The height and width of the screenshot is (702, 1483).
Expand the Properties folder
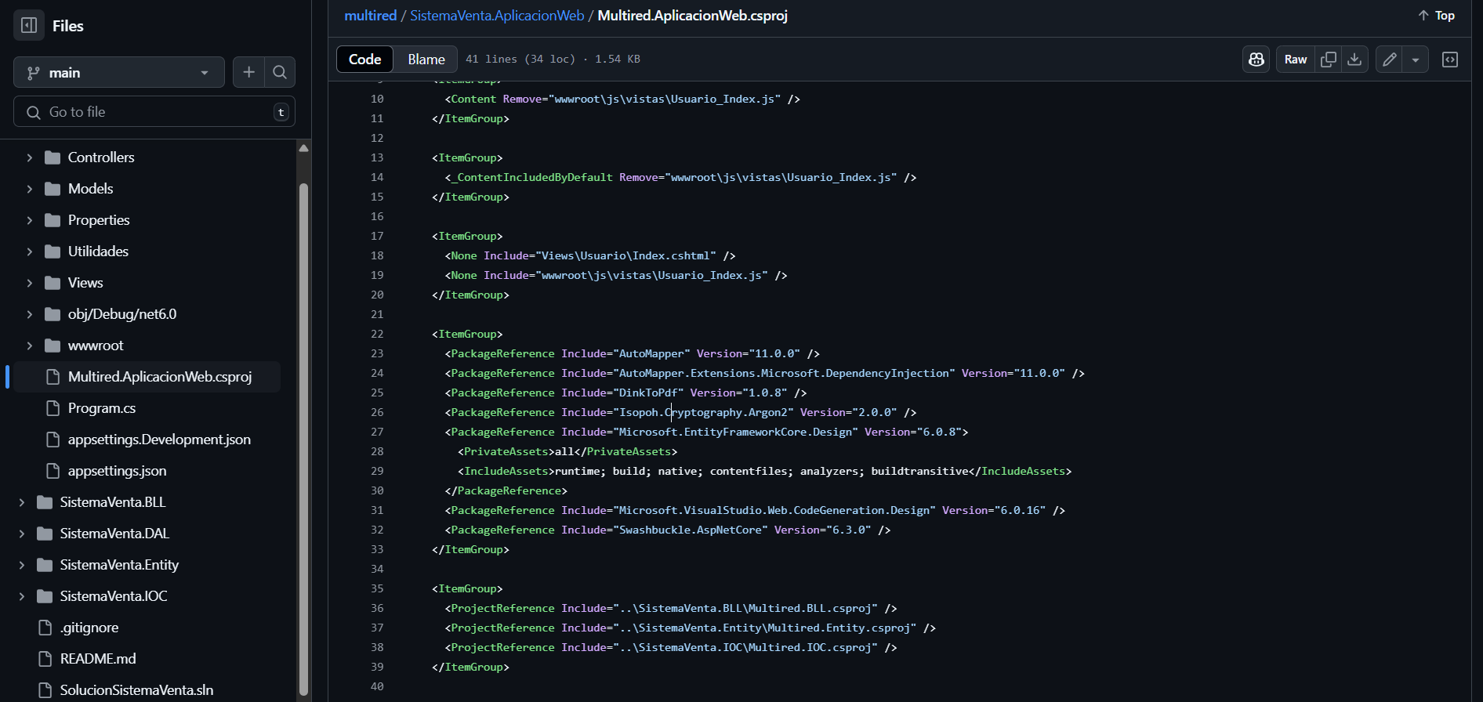pos(30,220)
